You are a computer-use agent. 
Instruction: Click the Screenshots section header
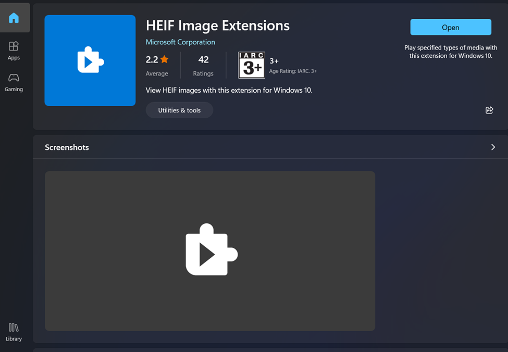pyautogui.click(x=67, y=147)
